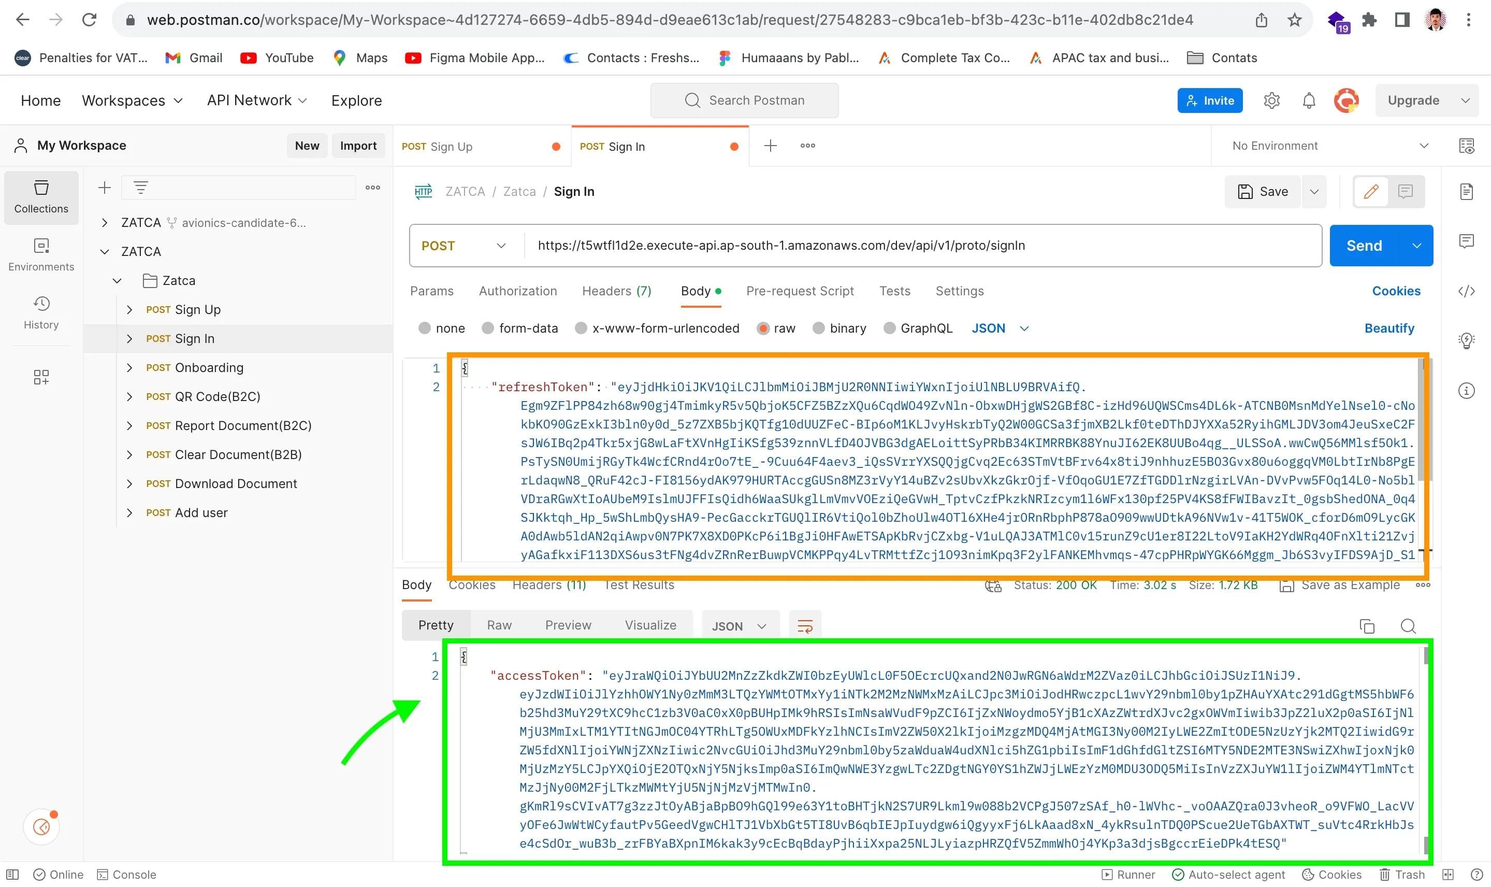
Task: Switch to the Headers (7) request tab
Action: pos(616,291)
